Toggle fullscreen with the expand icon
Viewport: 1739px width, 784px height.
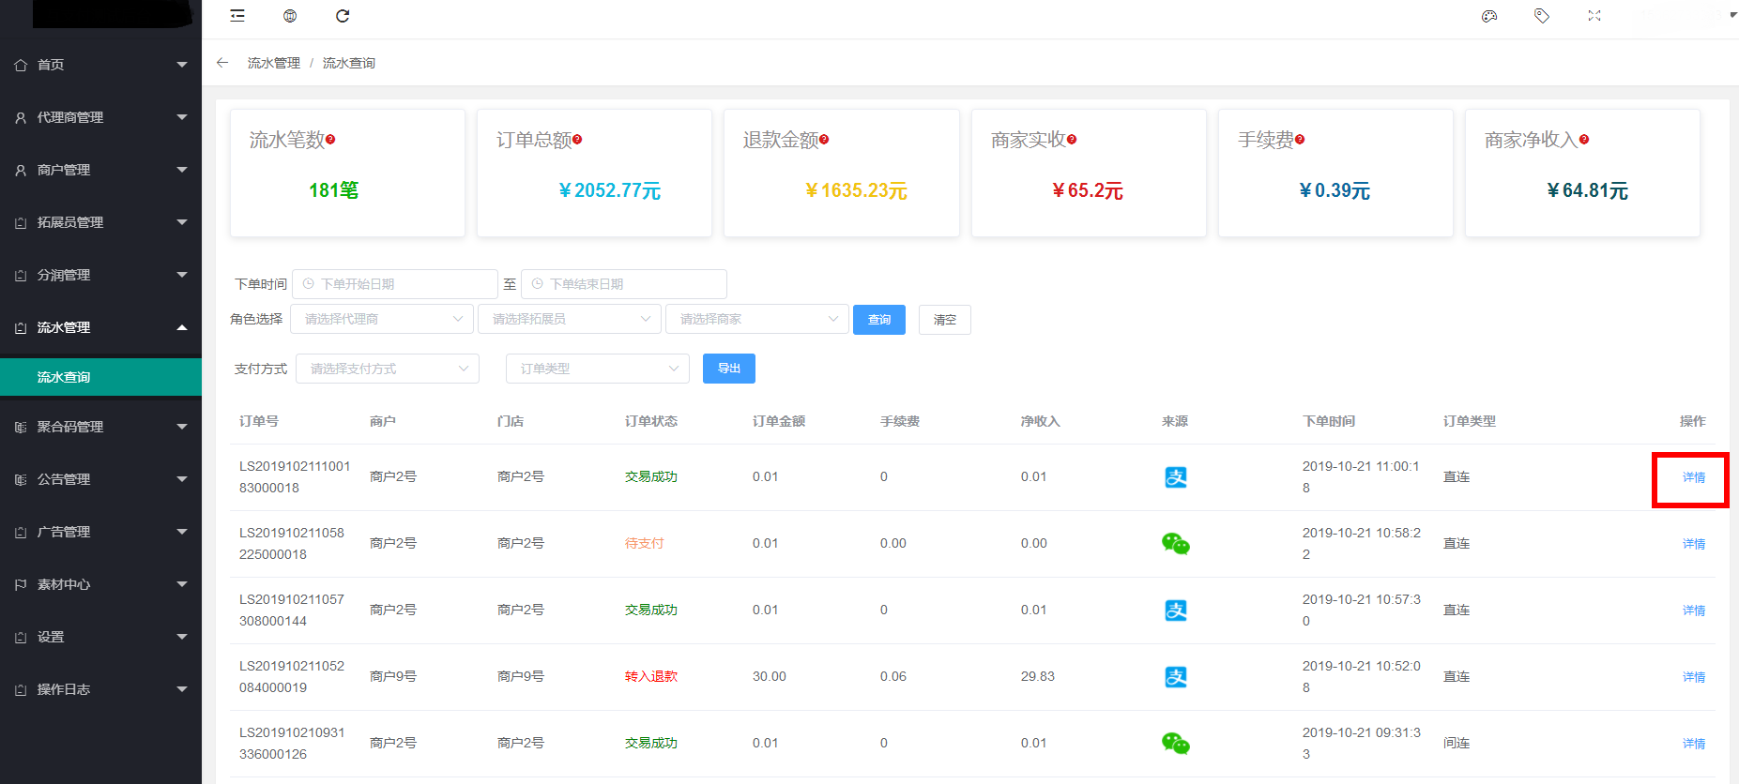[1594, 16]
